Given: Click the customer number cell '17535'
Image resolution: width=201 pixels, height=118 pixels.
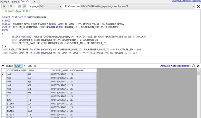Looking at the screenshot, I should point(17,115).
